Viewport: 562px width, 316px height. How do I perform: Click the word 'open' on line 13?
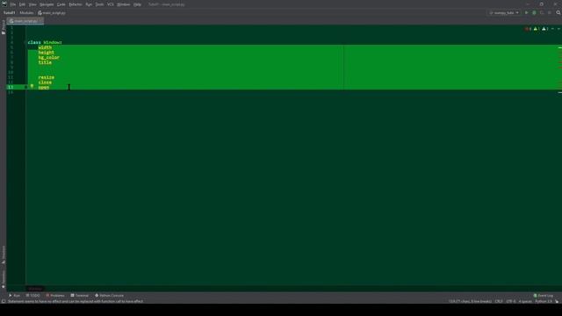pos(44,88)
